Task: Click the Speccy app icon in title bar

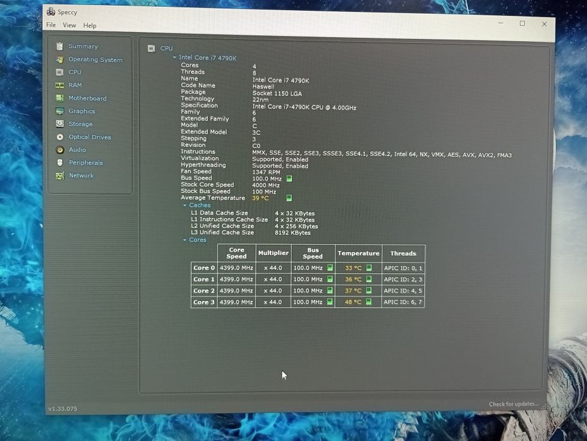Action: tap(51, 11)
